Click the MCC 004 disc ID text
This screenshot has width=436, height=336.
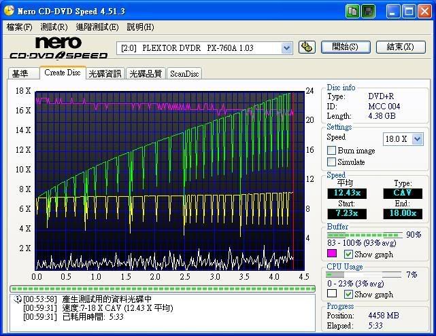(x=384, y=107)
